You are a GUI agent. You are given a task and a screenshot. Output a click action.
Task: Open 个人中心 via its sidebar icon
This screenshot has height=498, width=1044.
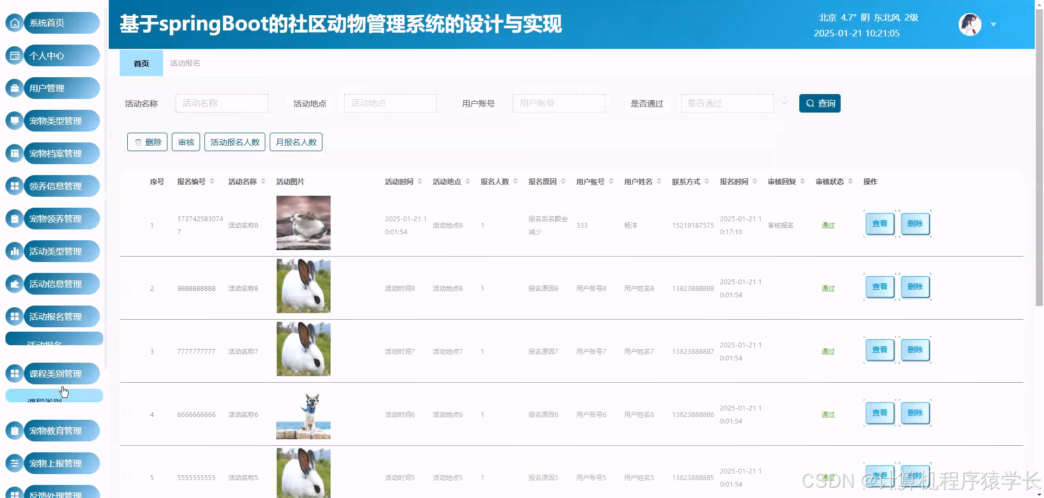click(x=14, y=55)
